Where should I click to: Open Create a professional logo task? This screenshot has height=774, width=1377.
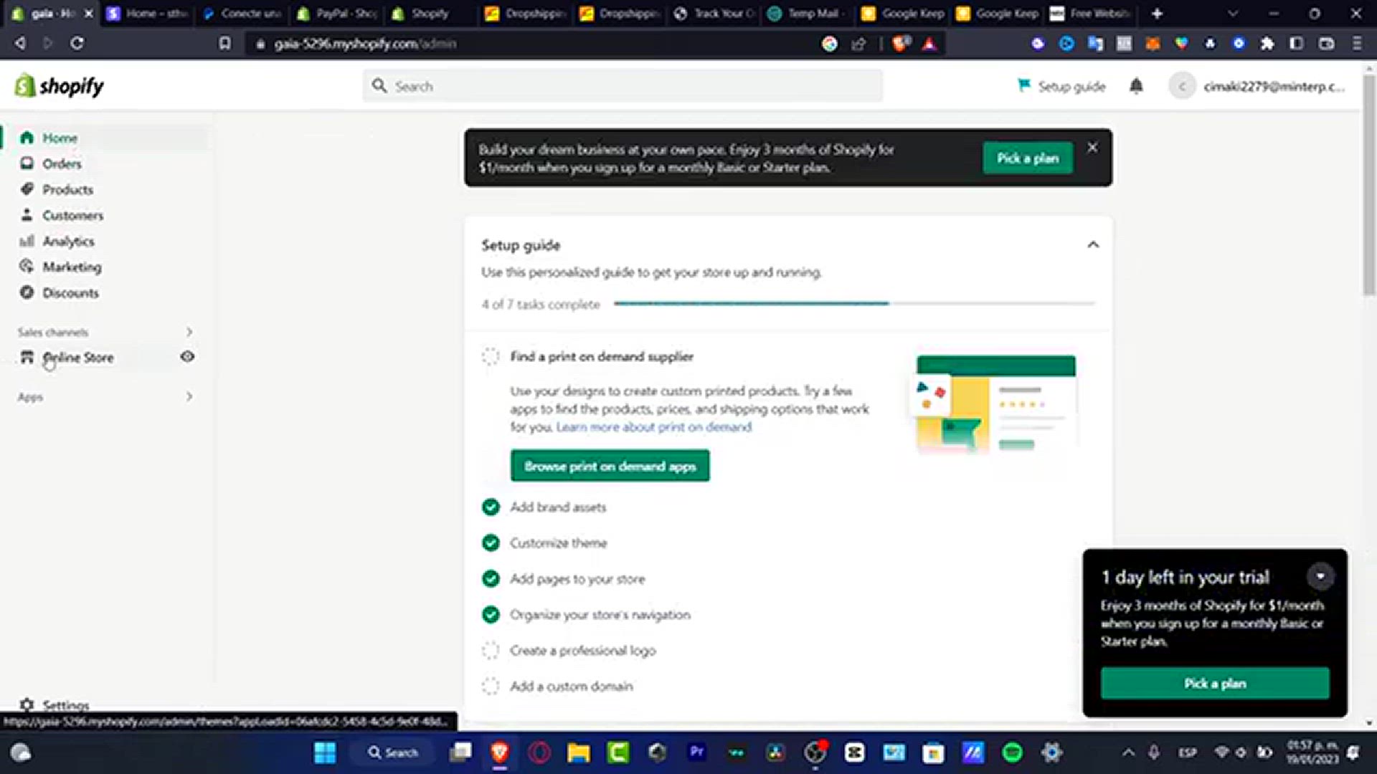coord(583,651)
